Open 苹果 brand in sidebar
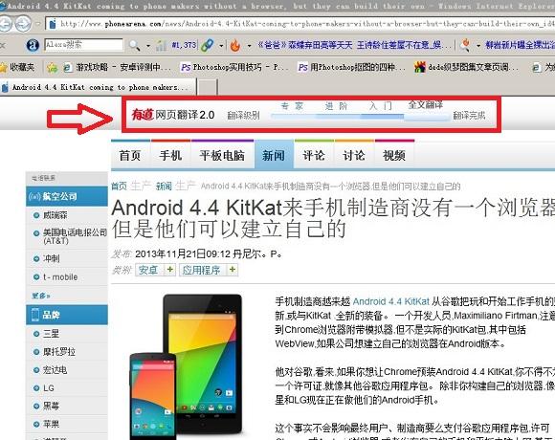This screenshot has width=555, height=440. 51,424
